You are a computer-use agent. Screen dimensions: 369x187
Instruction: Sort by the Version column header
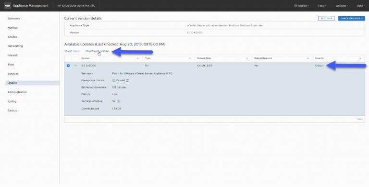86,58
